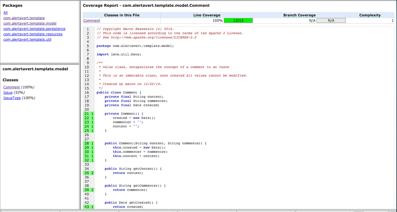Click the Complexity column header

point(370,15)
